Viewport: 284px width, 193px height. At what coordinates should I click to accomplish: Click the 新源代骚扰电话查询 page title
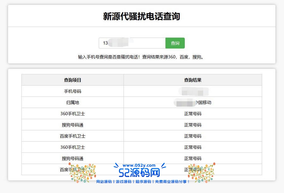[141, 16]
